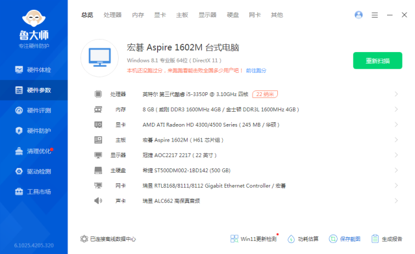The height and width of the screenshot is (254, 415).
Task: Click the 显卡 graphics card icon
Action: tap(98, 125)
